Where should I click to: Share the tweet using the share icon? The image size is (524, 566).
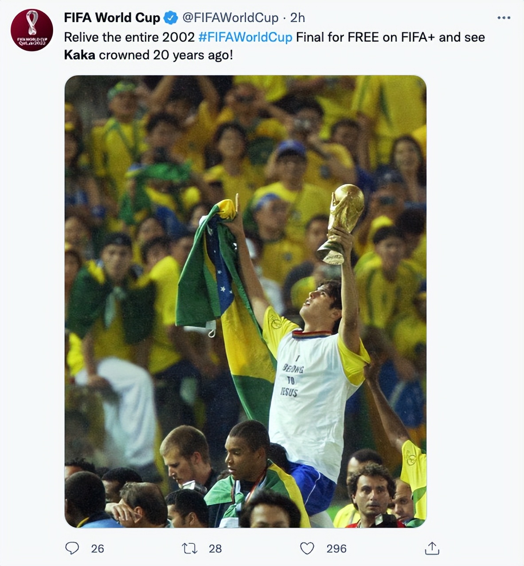coord(432,548)
